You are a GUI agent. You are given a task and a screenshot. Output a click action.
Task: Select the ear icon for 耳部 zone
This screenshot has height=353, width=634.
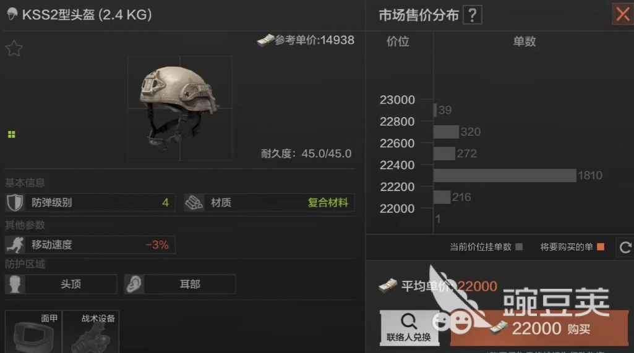[134, 284]
